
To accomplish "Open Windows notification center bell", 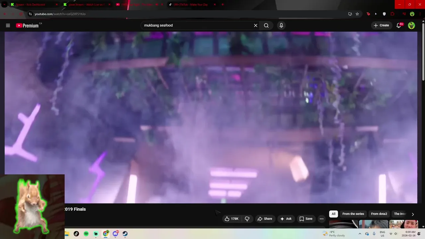I will coord(419,234).
